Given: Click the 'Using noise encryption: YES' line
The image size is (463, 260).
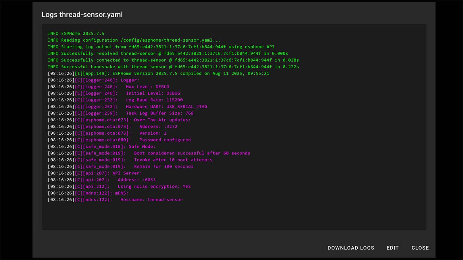Looking at the screenshot, I should pyautogui.click(x=154, y=186).
